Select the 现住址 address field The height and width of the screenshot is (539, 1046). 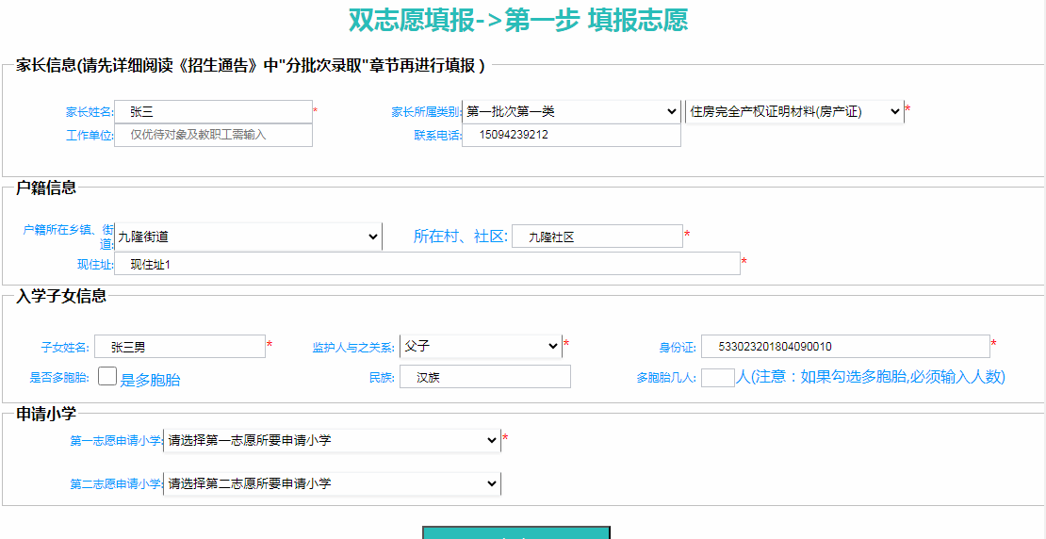tap(427, 265)
